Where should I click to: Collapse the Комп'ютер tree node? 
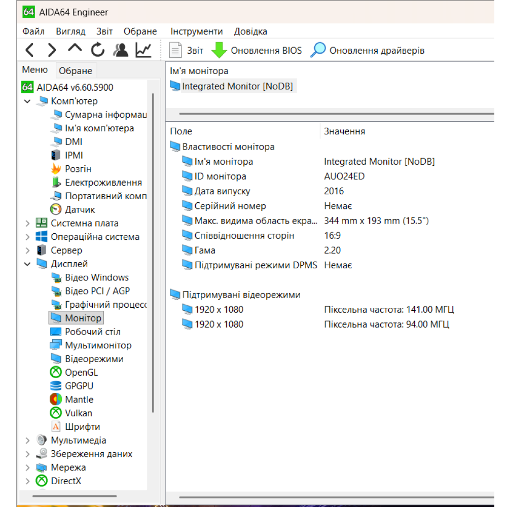(x=27, y=101)
